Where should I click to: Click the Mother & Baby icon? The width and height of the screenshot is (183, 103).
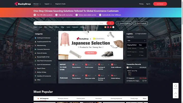pyautogui.click(x=36, y=72)
